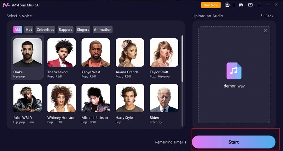Viewport: 283px width, 151px height.
Task: Click the Remaining Times: 1 label
Action: point(171,142)
